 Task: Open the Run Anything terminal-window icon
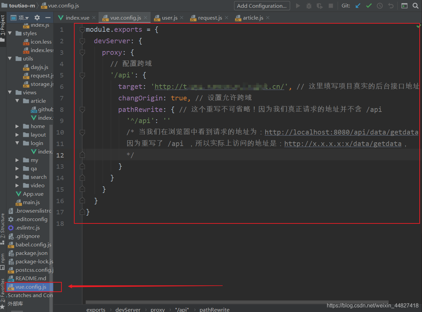point(404,6)
